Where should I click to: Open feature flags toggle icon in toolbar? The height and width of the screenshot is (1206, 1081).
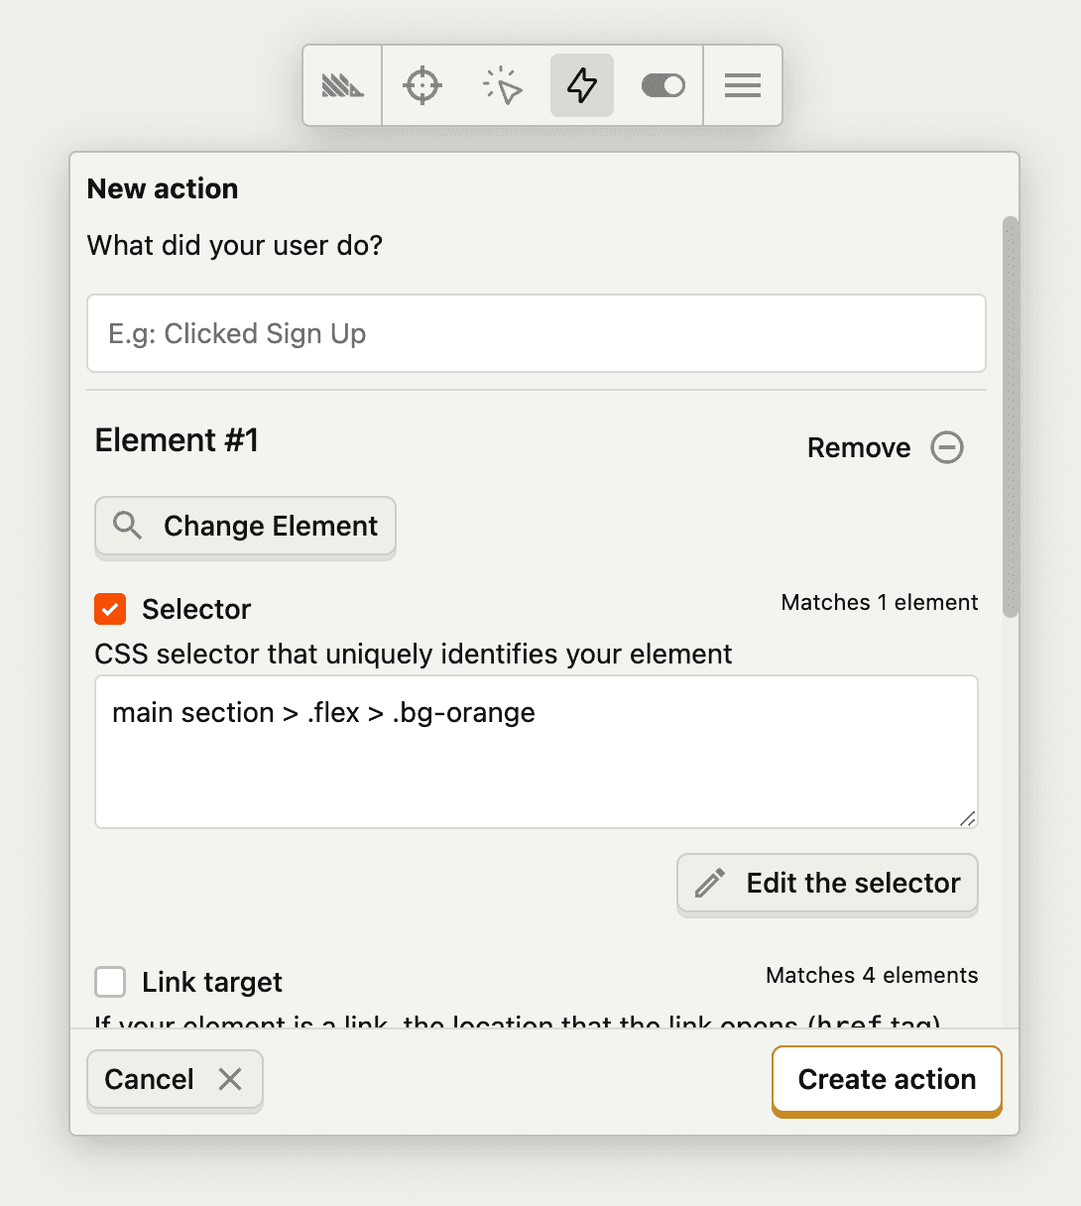pyautogui.click(x=662, y=86)
